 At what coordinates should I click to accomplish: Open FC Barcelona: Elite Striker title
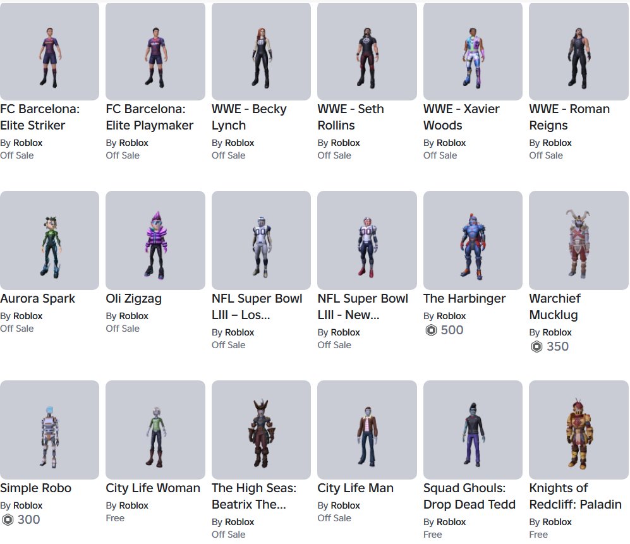(40, 118)
